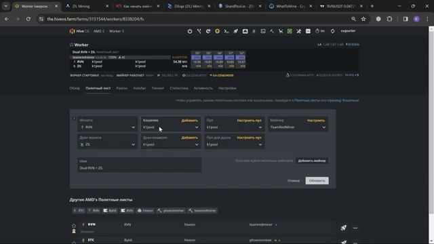This screenshot has height=244, width=434.
Task: Open the Статистика tab
Action: pos(179,88)
